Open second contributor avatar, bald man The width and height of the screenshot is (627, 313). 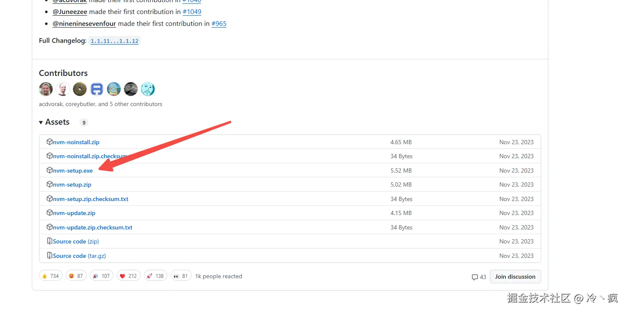click(63, 89)
